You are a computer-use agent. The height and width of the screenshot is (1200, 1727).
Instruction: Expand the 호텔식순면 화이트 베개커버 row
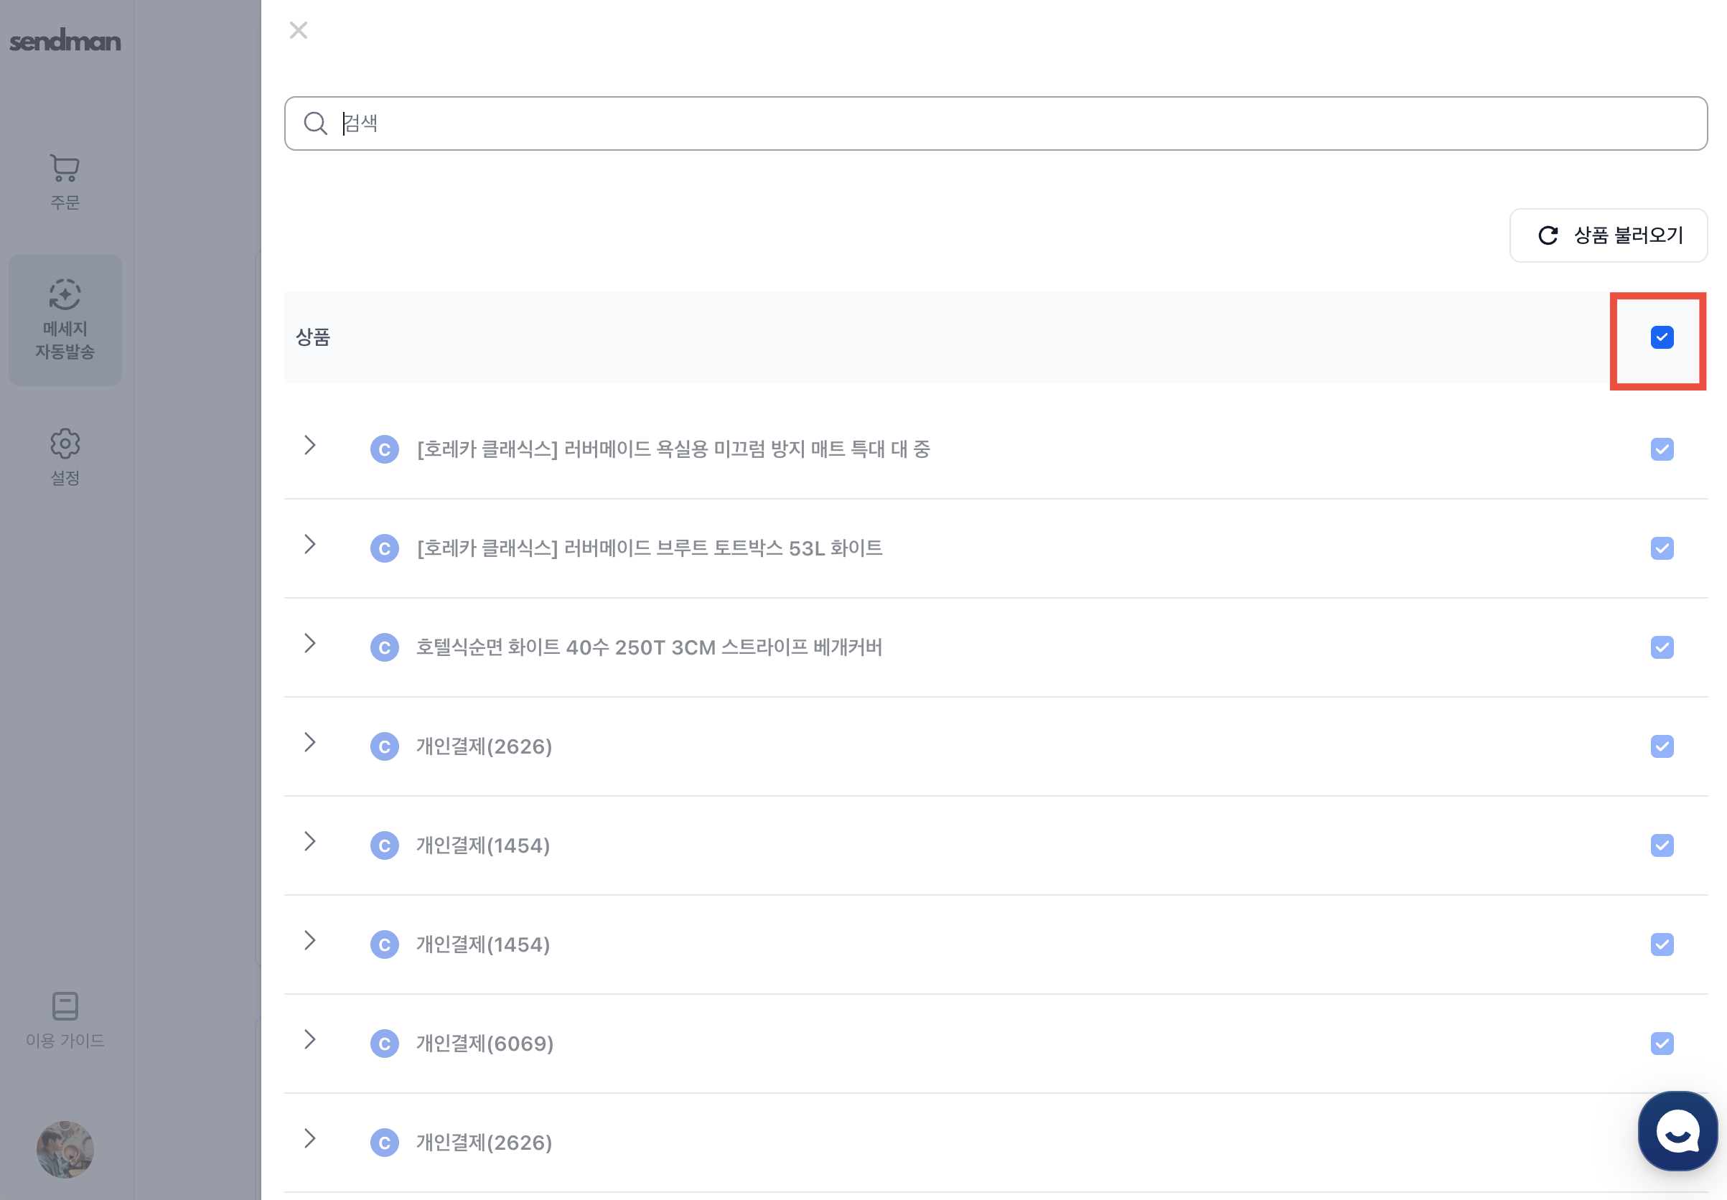click(x=310, y=644)
